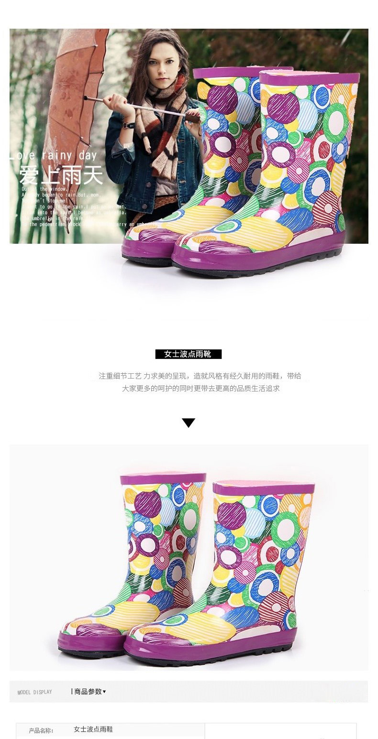Click the MODEL DISPLAY label
The image size is (378, 739).
coord(34,692)
